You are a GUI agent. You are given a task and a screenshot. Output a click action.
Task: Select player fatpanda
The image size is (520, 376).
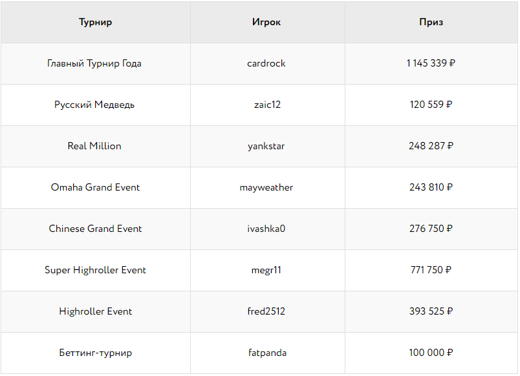267,353
